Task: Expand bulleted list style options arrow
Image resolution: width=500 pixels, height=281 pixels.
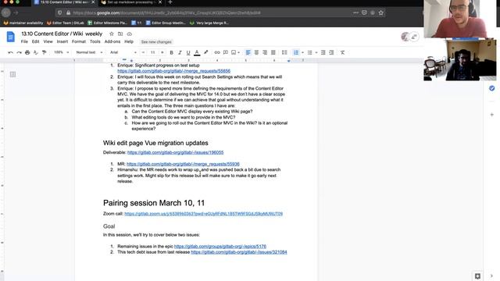Action: [316, 52]
